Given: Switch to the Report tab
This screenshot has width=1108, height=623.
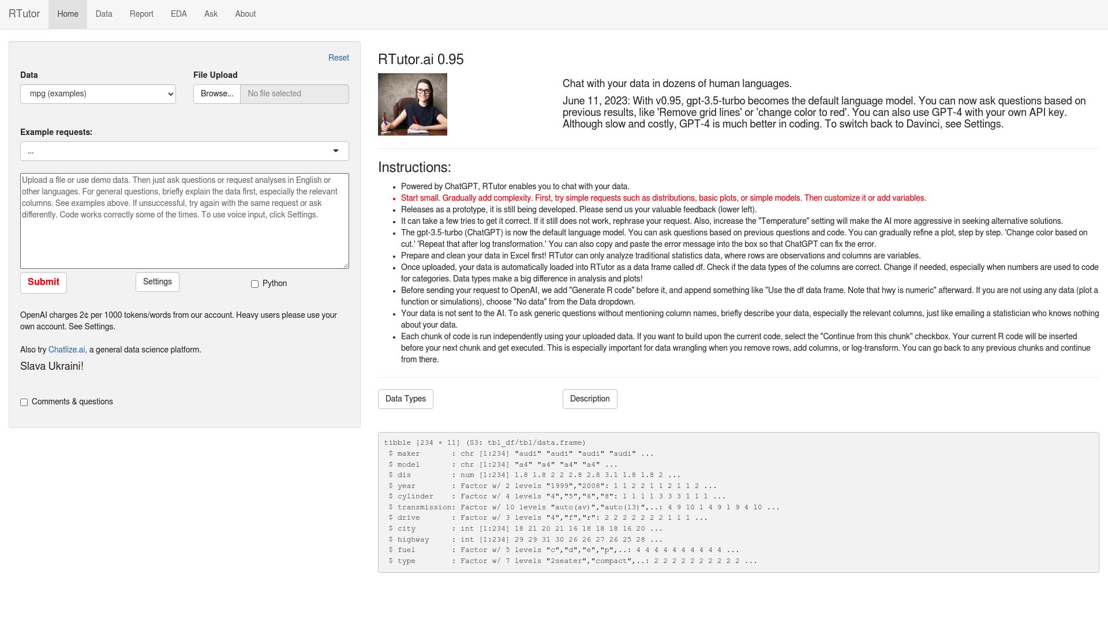Looking at the screenshot, I should (x=141, y=14).
